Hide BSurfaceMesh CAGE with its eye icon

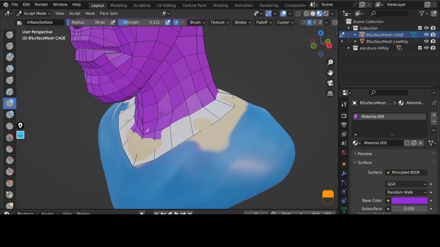[426, 35]
